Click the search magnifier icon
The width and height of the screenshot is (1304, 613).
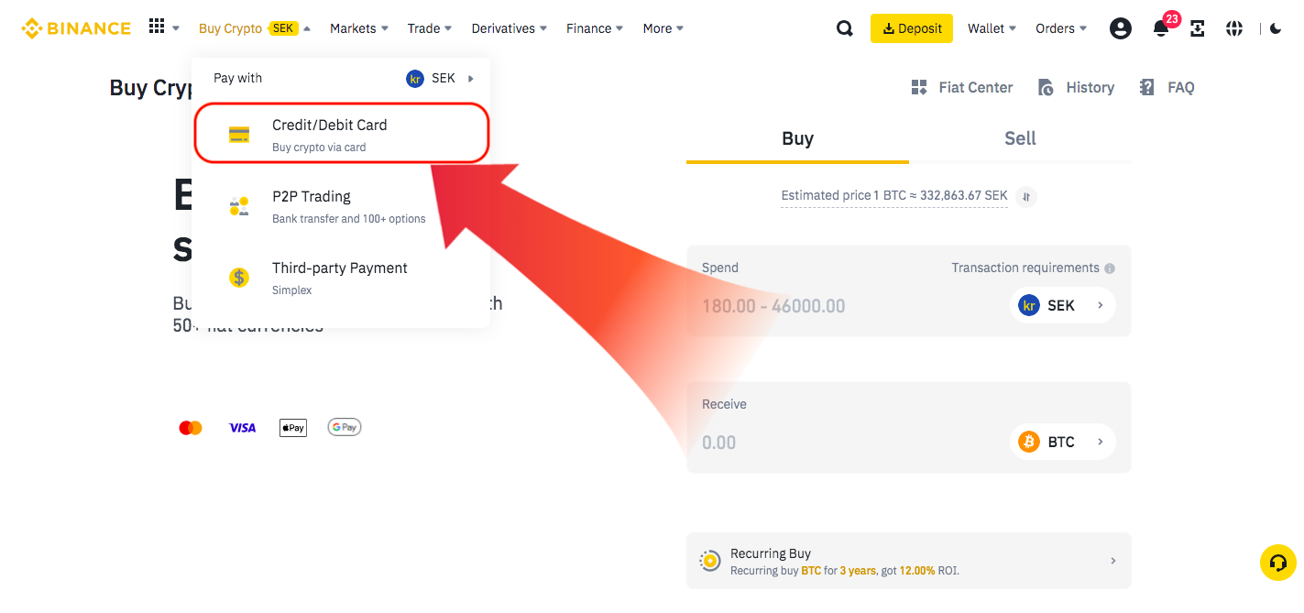845,28
